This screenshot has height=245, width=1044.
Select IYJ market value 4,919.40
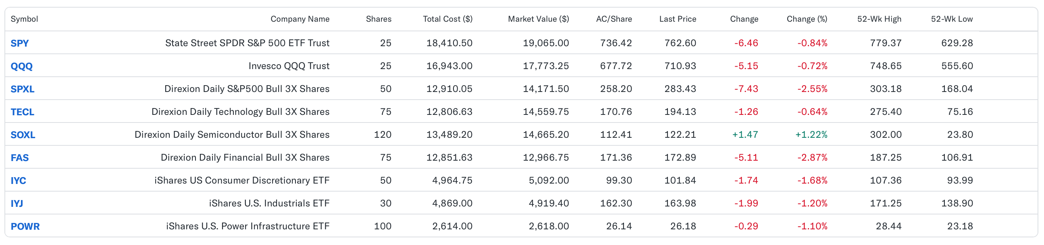tap(549, 203)
